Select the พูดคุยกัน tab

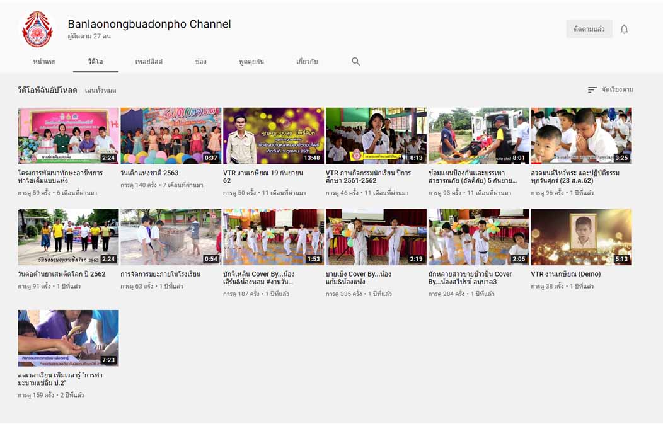pos(251,62)
